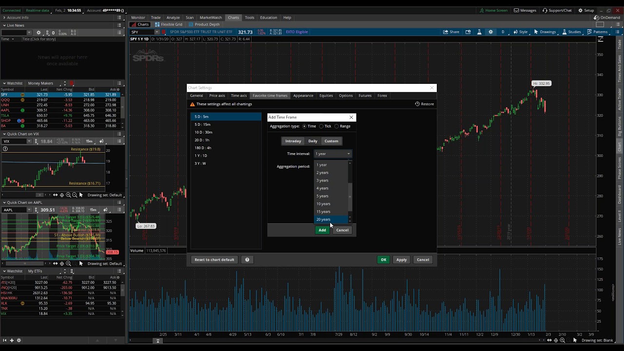The height and width of the screenshot is (351, 624).
Task: Click the scale icon above price axis
Action: tap(601, 40)
